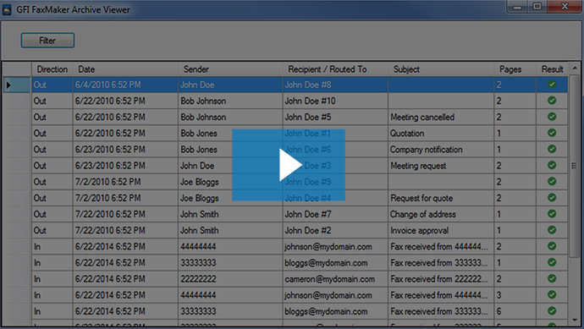
Task: Click the GFI FaxMaker app icon in title bar
Action: coord(7,9)
